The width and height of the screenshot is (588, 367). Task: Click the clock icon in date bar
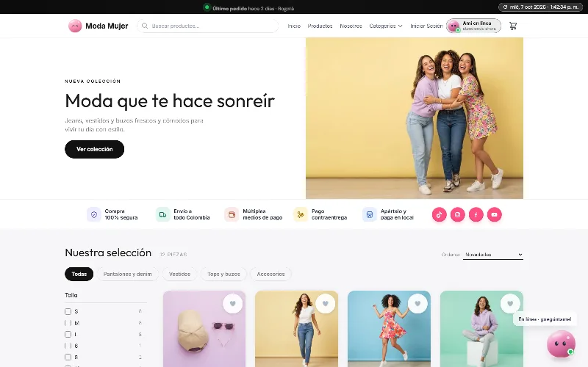[x=505, y=7]
